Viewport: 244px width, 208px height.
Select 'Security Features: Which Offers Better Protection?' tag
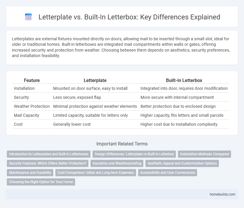coord(48,163)
